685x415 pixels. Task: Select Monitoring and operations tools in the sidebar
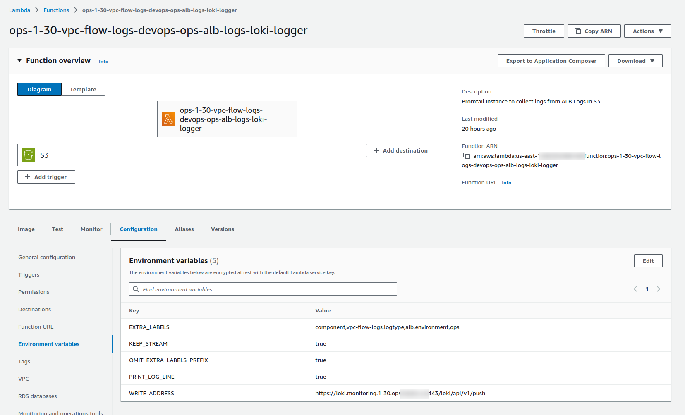[x=60, y=413]
